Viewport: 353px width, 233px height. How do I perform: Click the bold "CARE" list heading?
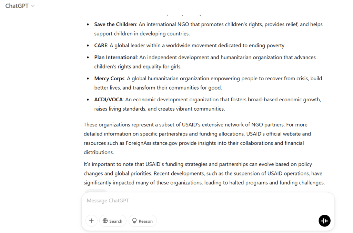pyautogui.click(x=101, y=45)
